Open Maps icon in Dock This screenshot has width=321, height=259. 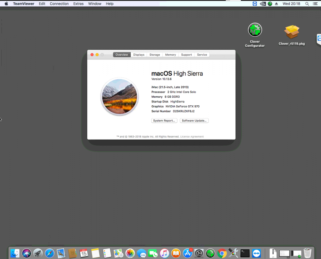tap(118, 253)
